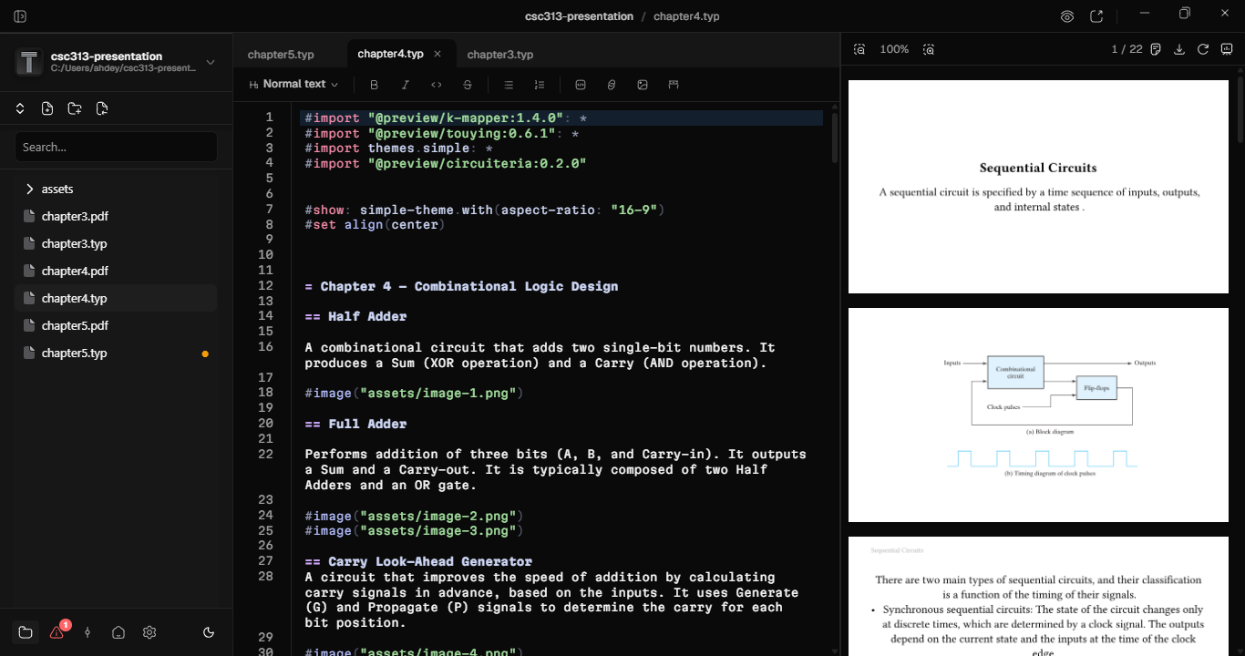Collapse all items in file explorer
1245x656 pixels.
coord(20,108)
